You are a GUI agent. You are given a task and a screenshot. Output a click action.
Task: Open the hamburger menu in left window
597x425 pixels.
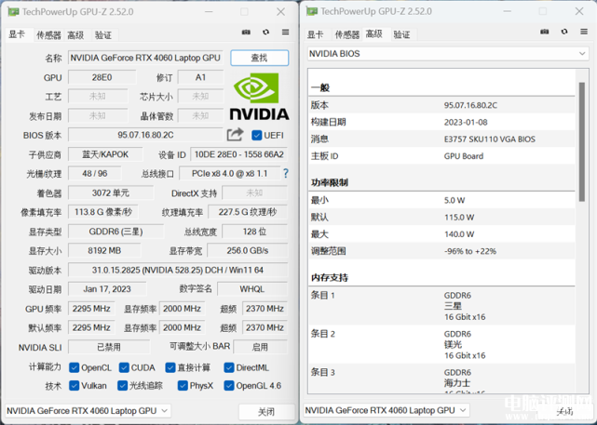285,33
